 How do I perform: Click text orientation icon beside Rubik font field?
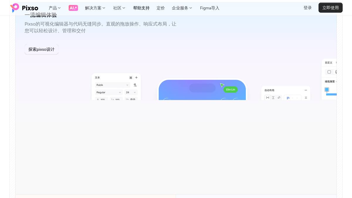tap(135, 85)
